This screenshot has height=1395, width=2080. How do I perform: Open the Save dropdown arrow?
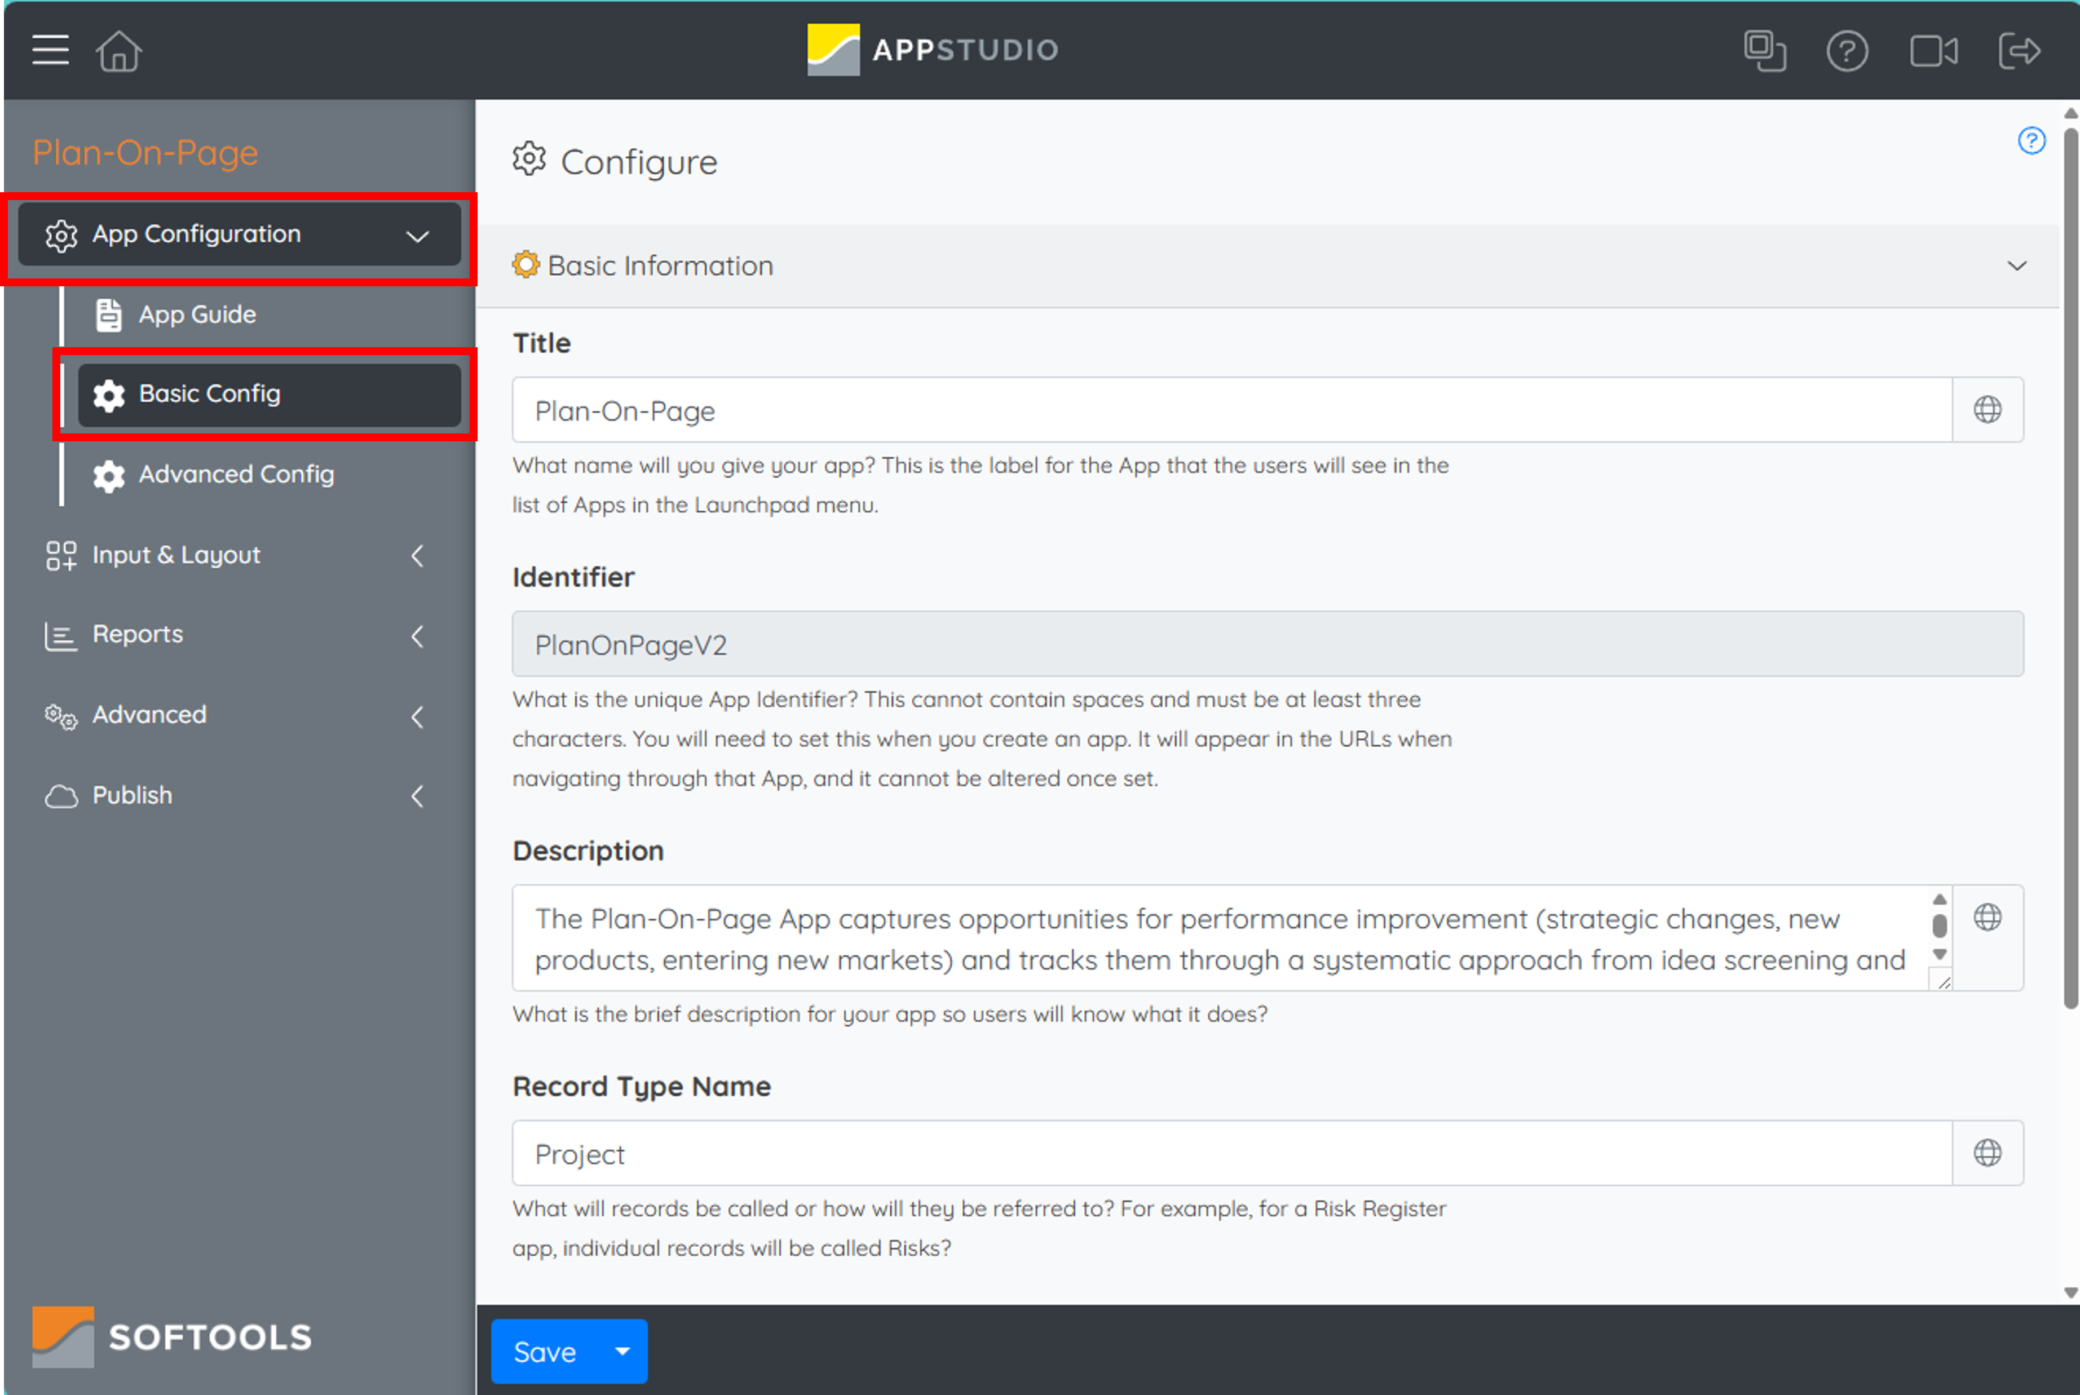tap(623, 1352)
